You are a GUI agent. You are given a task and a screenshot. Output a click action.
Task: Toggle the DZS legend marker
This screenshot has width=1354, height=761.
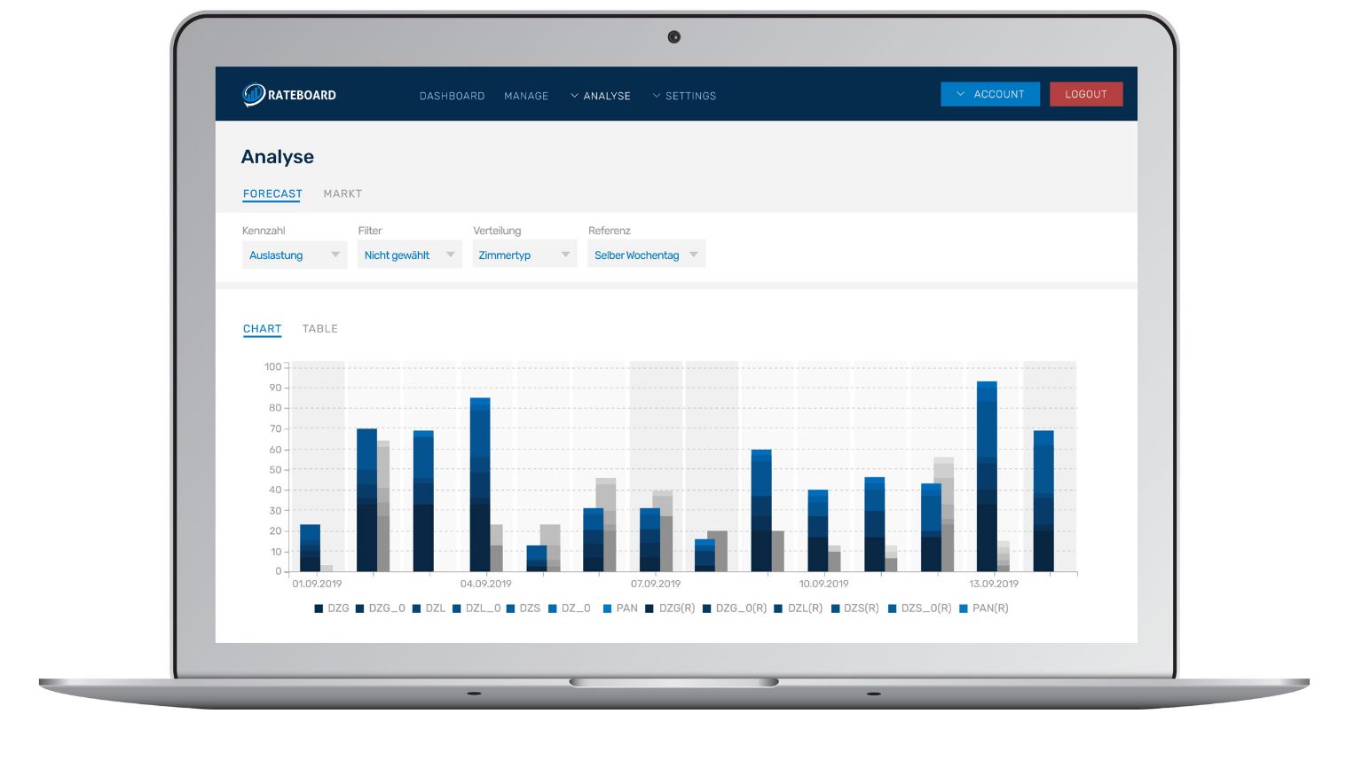pyautogui.click(x=510, y=608)
